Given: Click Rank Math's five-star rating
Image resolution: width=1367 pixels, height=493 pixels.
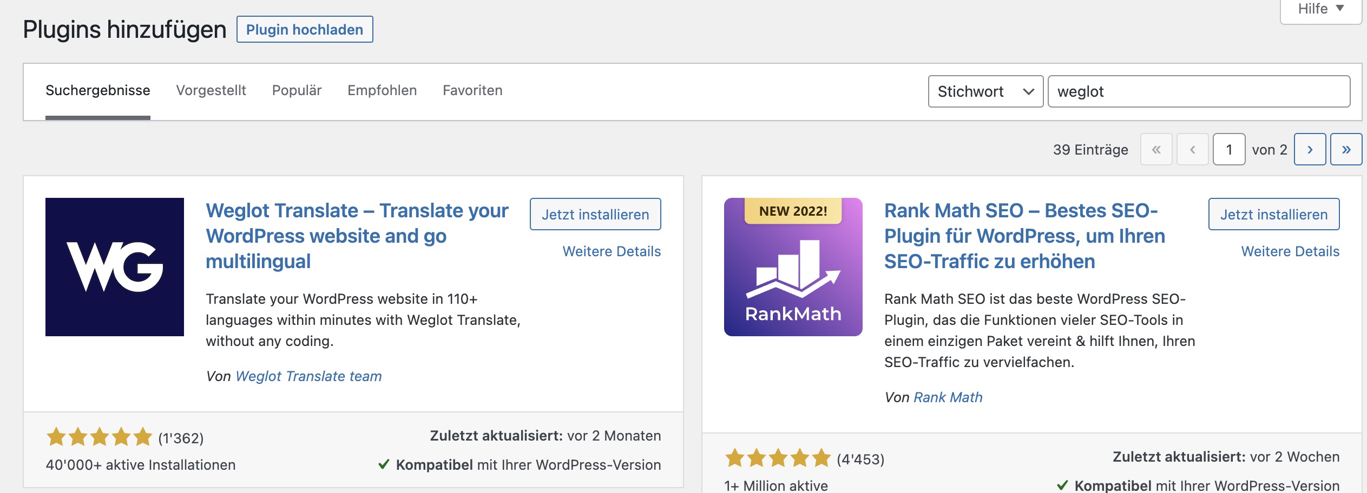Looking at the screenshot, I should tap(778, 458).
